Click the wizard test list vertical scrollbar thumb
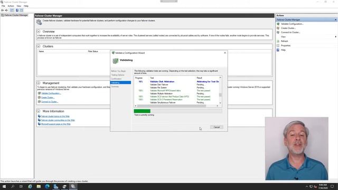This screenshot has width=338, height=190. [220, 95]
